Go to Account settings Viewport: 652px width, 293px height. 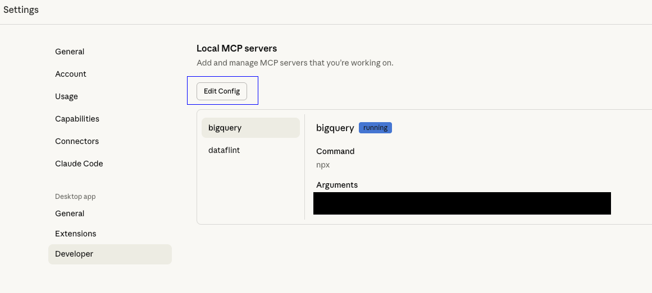click(x=71, y=74)
